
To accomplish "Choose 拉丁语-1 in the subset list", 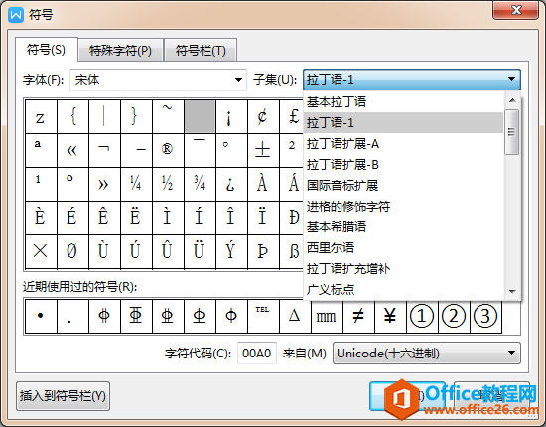I will 403,122.
